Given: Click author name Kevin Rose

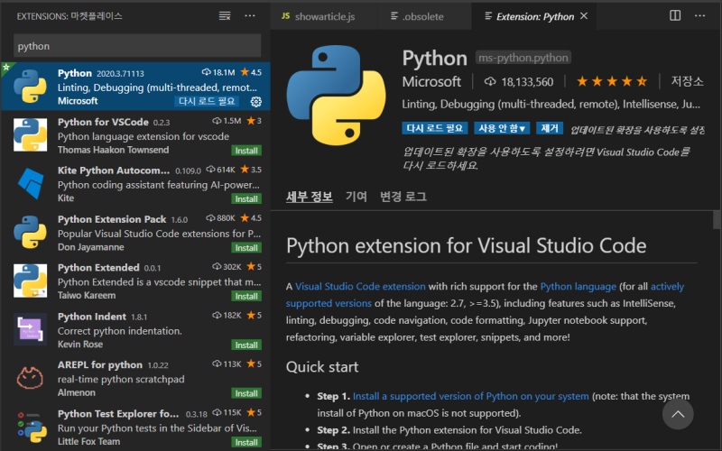Looking at the screenshot, I should 80,344.
